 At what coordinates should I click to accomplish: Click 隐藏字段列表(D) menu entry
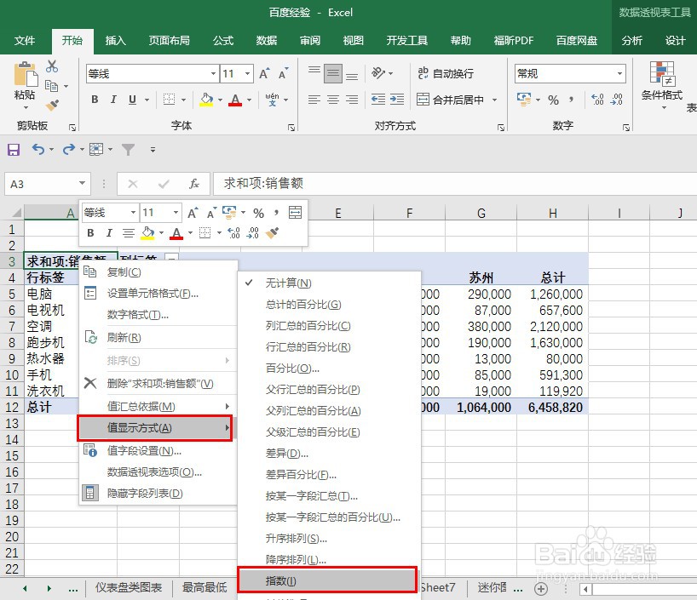click(x=158, y=494)
